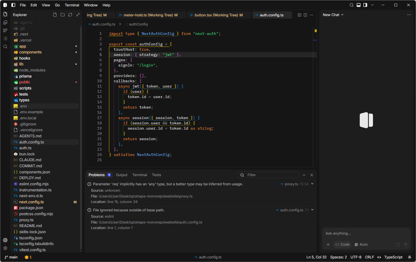416x262 pixels.
Task: Collapse the proxy.ts problem entry chevron
Action: [312, 184]
